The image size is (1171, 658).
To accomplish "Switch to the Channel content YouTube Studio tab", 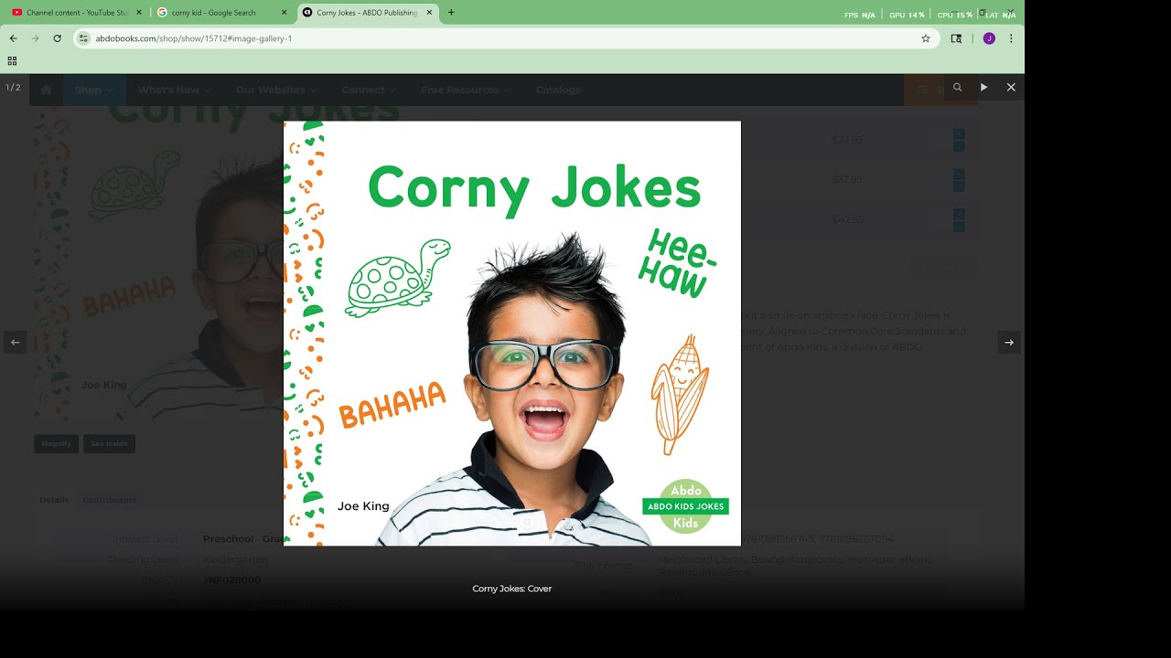I will [x=77, y=13].
